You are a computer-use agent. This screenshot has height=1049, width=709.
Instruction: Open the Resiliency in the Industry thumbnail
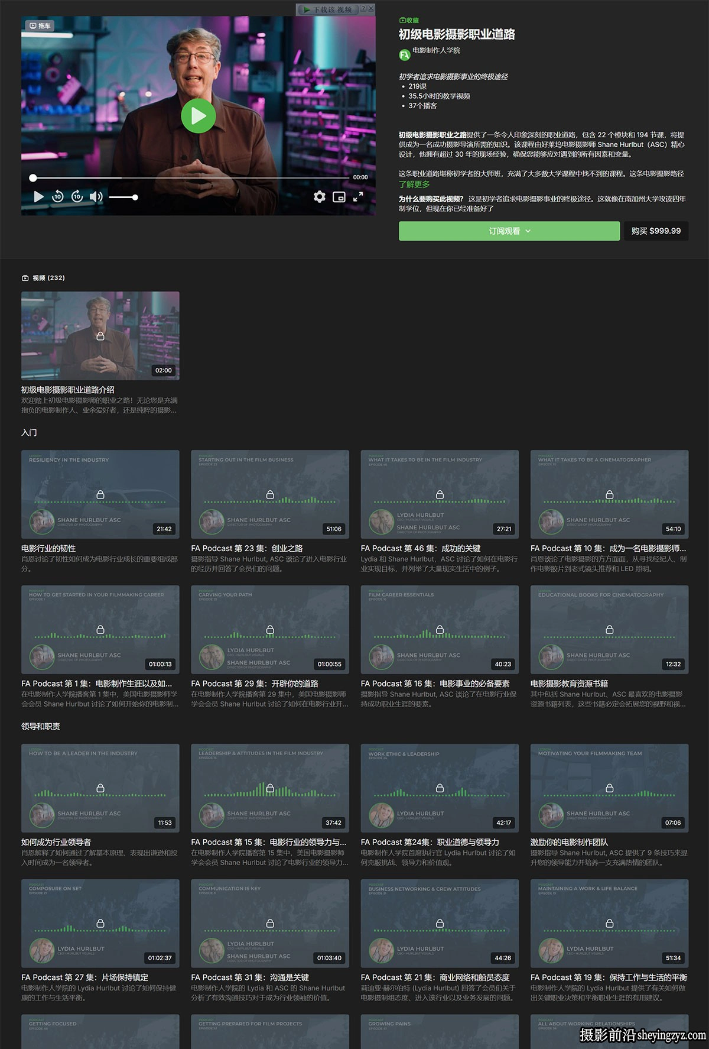(100, 494)
